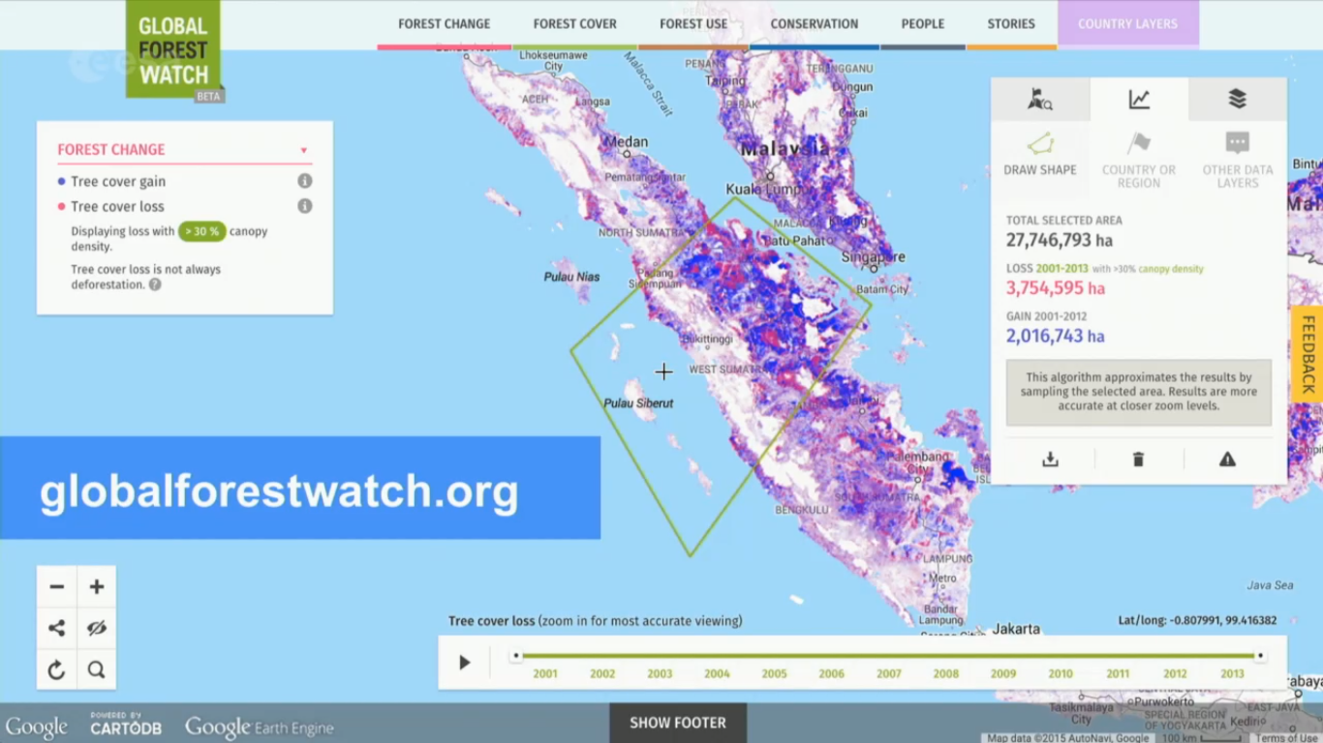Image resolution: width=1323 pixels, height=743 pixels.
Task: Click the Jakarta city label
Action: [x=1016, y=629]
